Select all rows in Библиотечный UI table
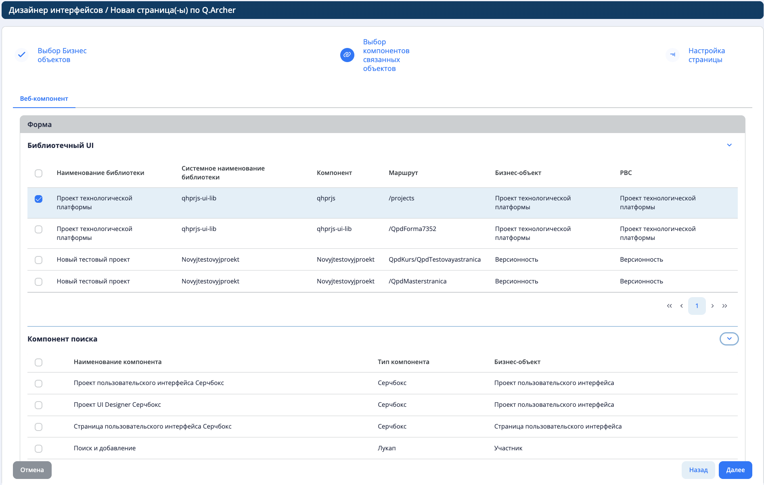764x485 pixels. 39,173
